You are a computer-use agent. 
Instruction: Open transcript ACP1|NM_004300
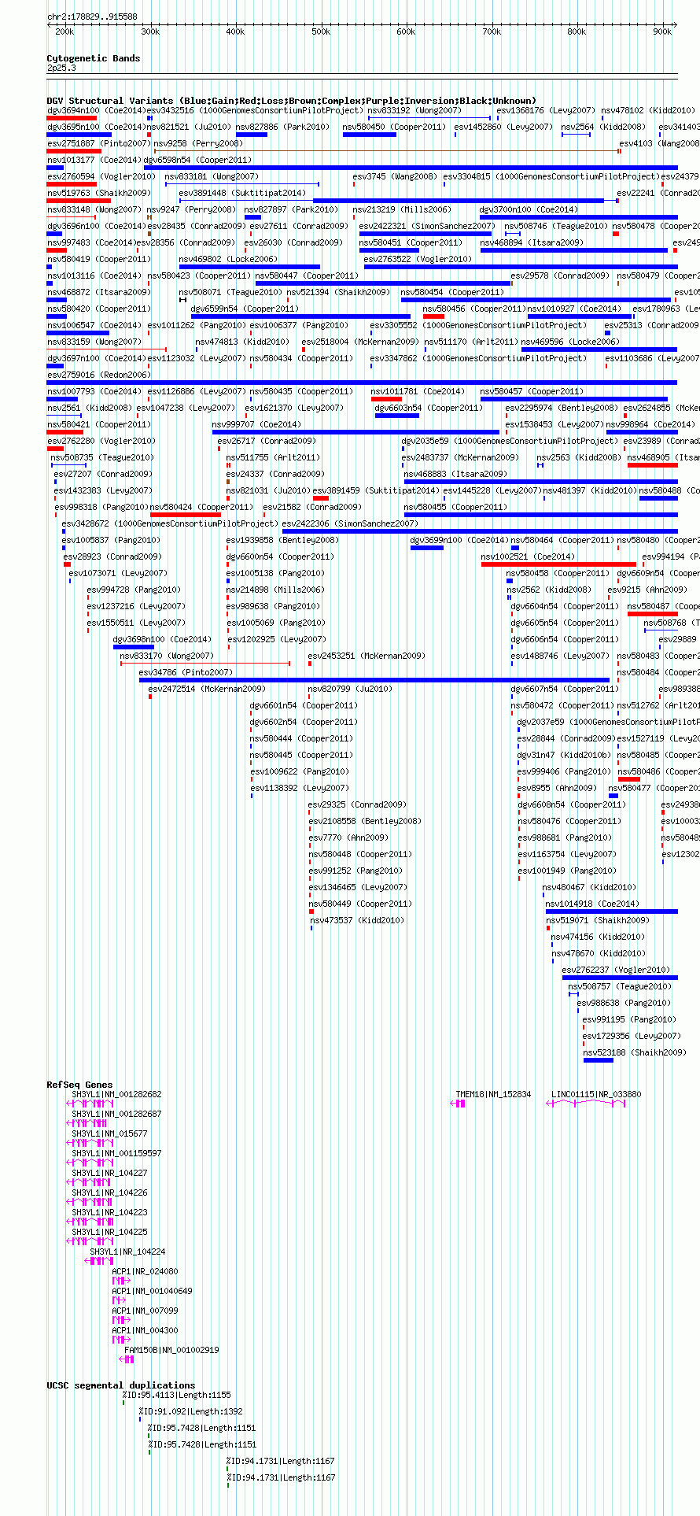coord(146,1331)
